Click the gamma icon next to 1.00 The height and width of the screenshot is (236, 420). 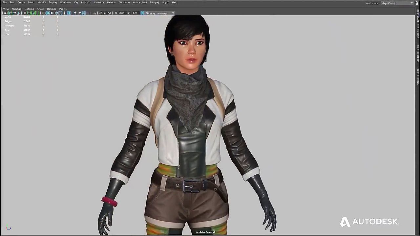(129, 13)
